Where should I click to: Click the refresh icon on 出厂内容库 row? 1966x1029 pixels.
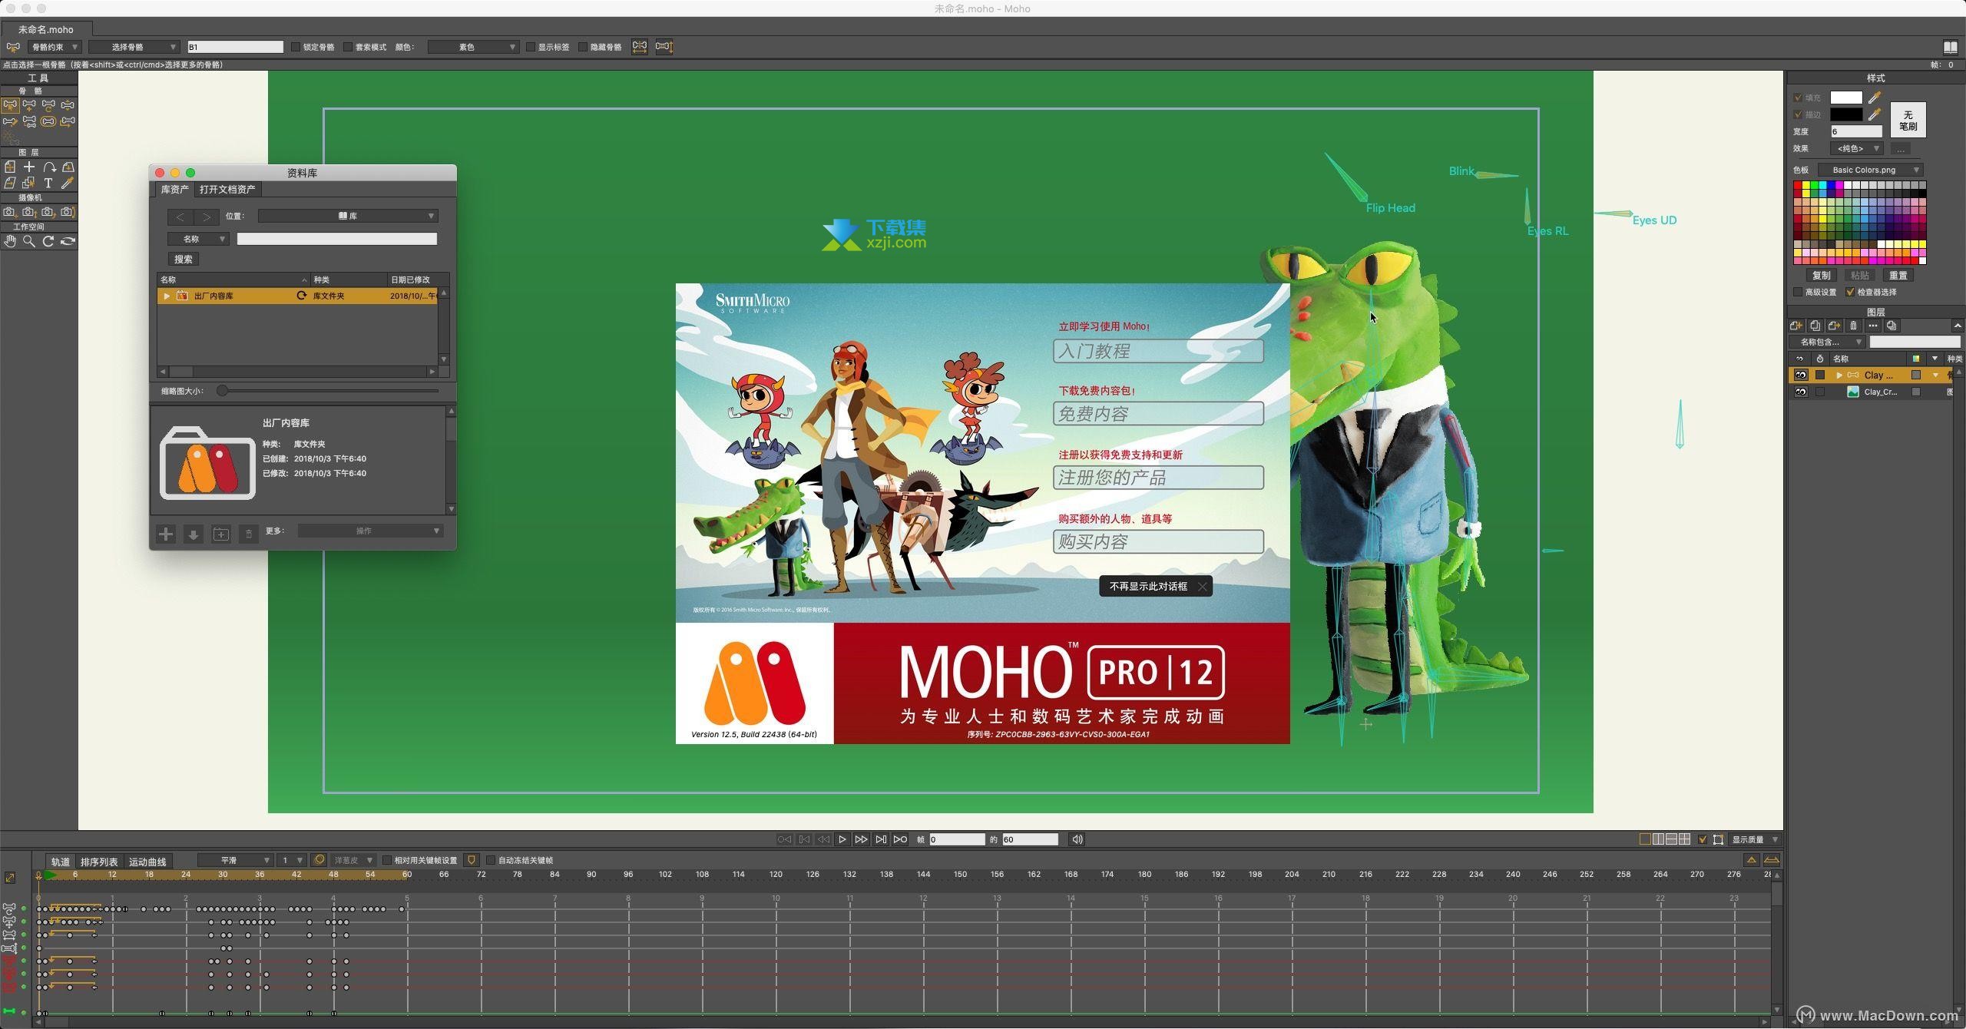[x=301, y=296]
